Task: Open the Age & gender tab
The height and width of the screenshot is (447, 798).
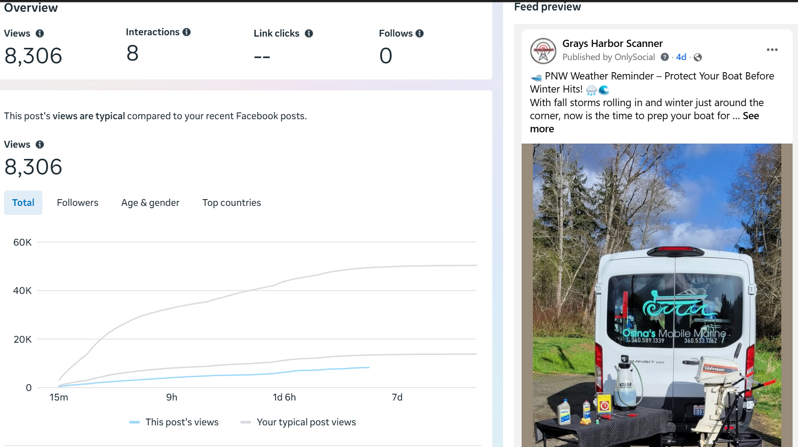Action: point(150,203)
